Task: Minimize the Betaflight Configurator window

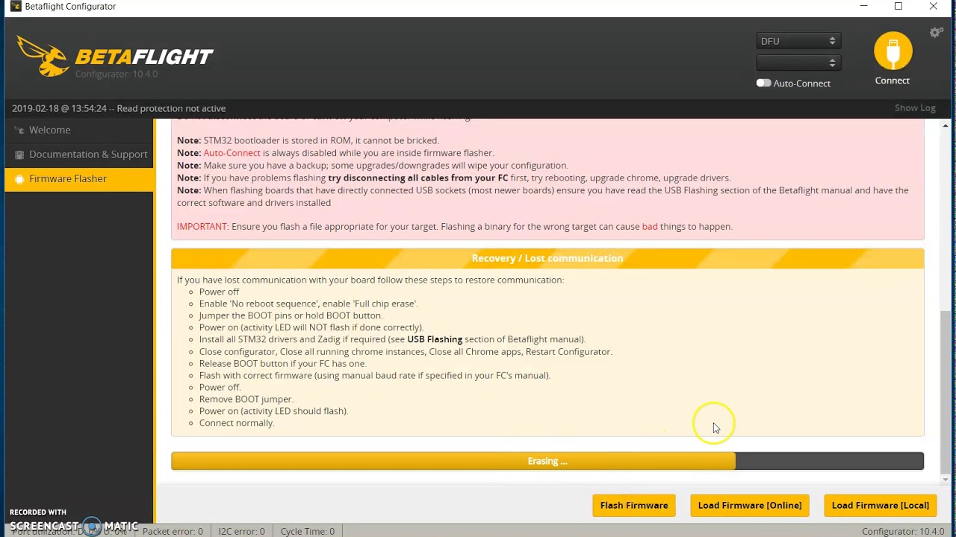Action: (x=864, y=7)
